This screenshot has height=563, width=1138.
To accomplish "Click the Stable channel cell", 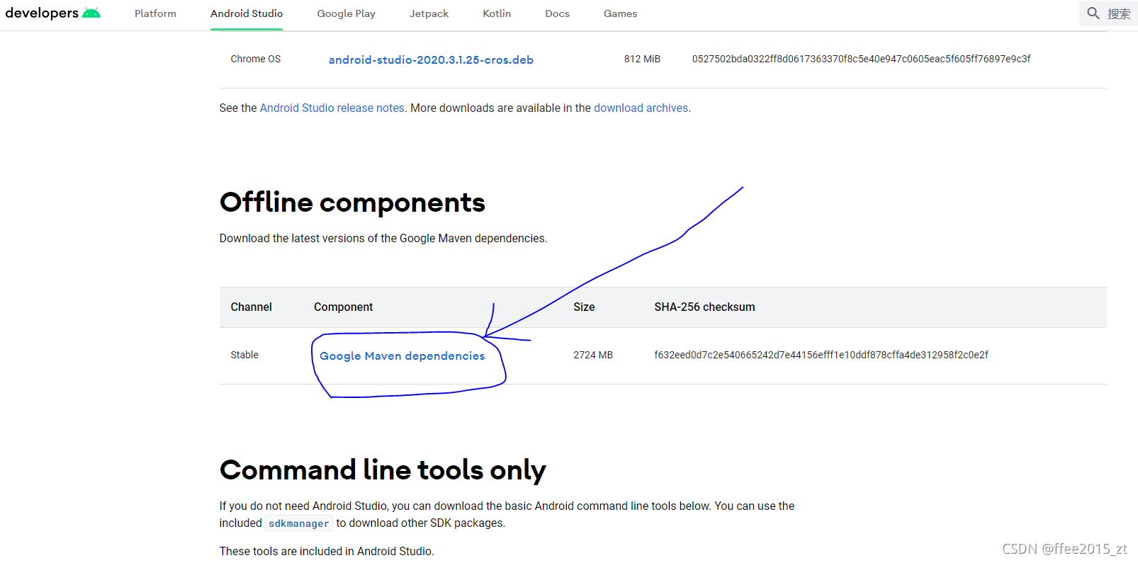I will coord(244,355).
